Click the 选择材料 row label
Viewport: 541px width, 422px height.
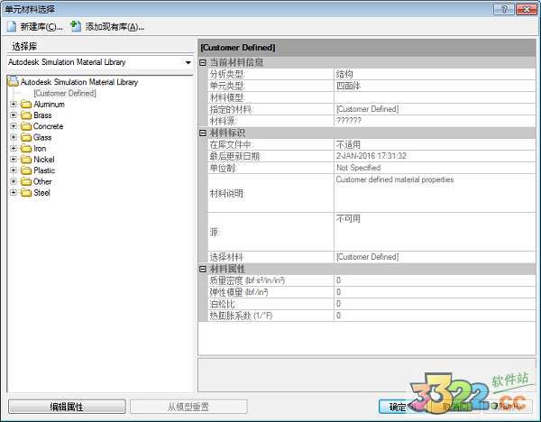[x=226, y=257]
